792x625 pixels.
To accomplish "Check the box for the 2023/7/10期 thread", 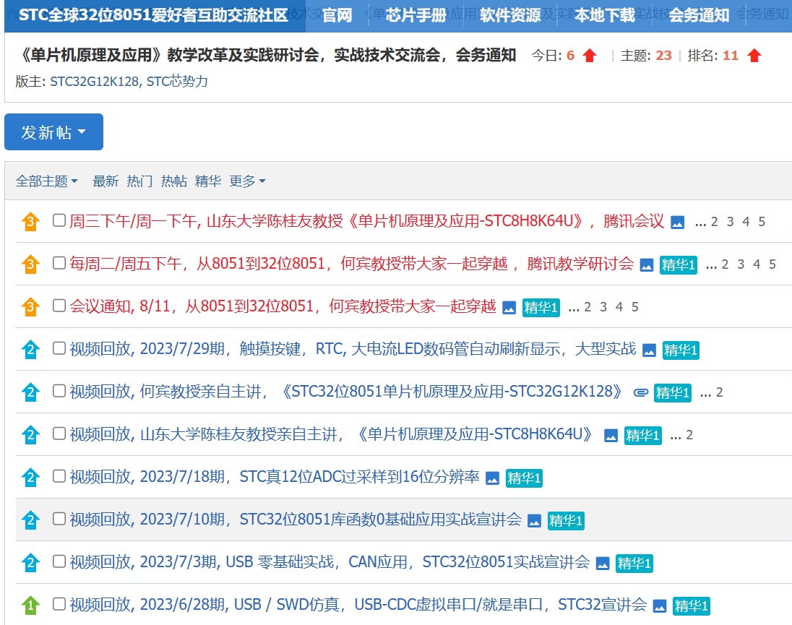I will [x=59, y=519].
